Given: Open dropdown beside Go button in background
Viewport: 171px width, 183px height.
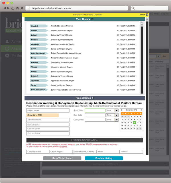Looking at the screenshot, I should tap(158, 56).
